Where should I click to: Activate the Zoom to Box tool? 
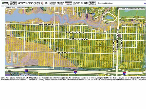pos(13,3)
